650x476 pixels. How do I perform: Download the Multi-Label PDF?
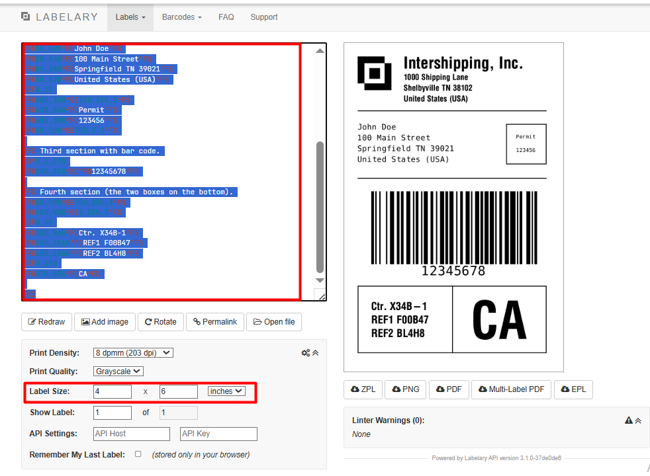pos(511,389)
